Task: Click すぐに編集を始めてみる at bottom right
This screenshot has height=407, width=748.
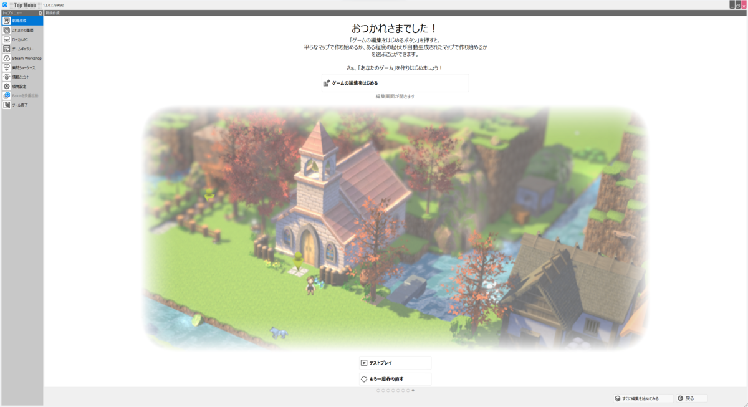Action: click(643, 398)
